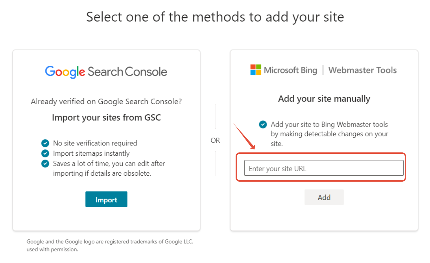The height and width of the screenshot is (263, 430).
Task: Click the No site verification required text
Action: click(95, 143)
